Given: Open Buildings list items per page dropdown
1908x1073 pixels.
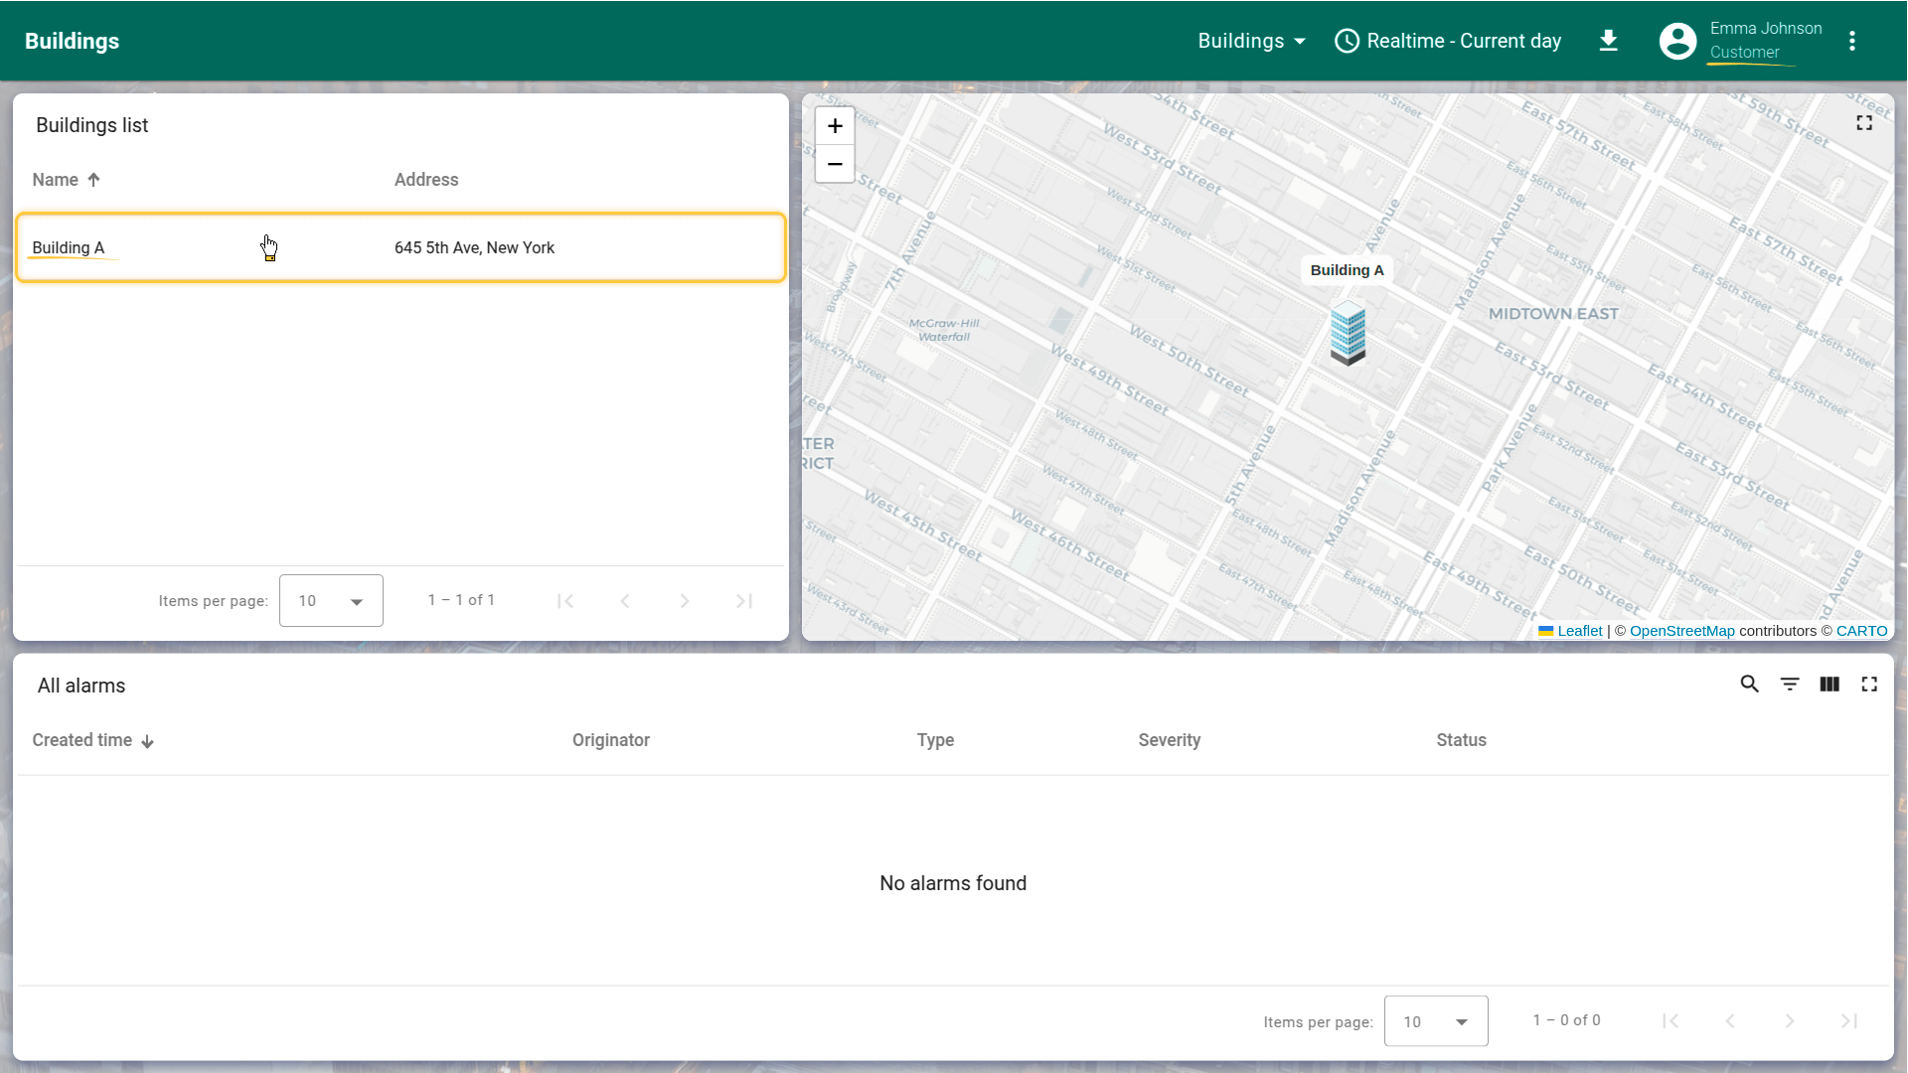Looking at the screenshot, I should [x=331, y=601].
